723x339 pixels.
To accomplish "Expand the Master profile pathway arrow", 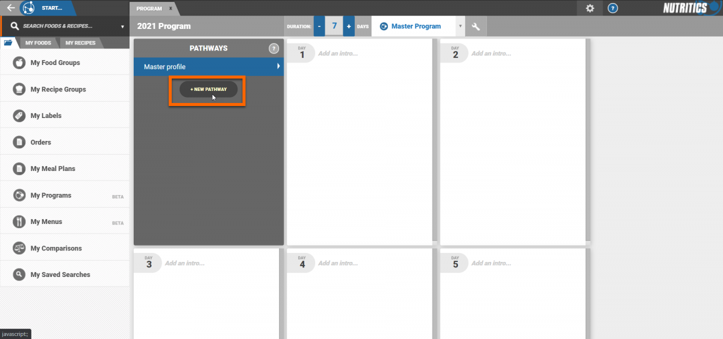I will [x=278, y=66].
